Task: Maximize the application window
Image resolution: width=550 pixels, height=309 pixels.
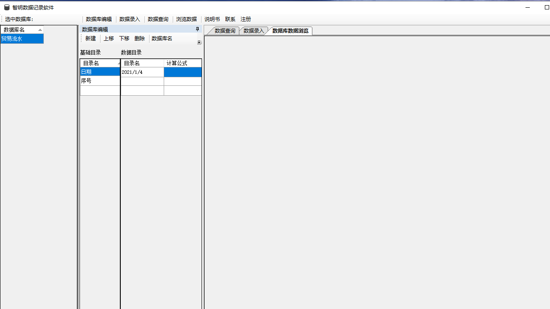Action: (x=547, y=7)
